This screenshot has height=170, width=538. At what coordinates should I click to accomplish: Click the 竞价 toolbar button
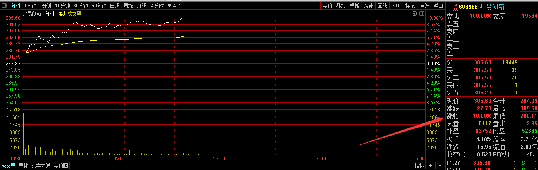click(327, 6)
